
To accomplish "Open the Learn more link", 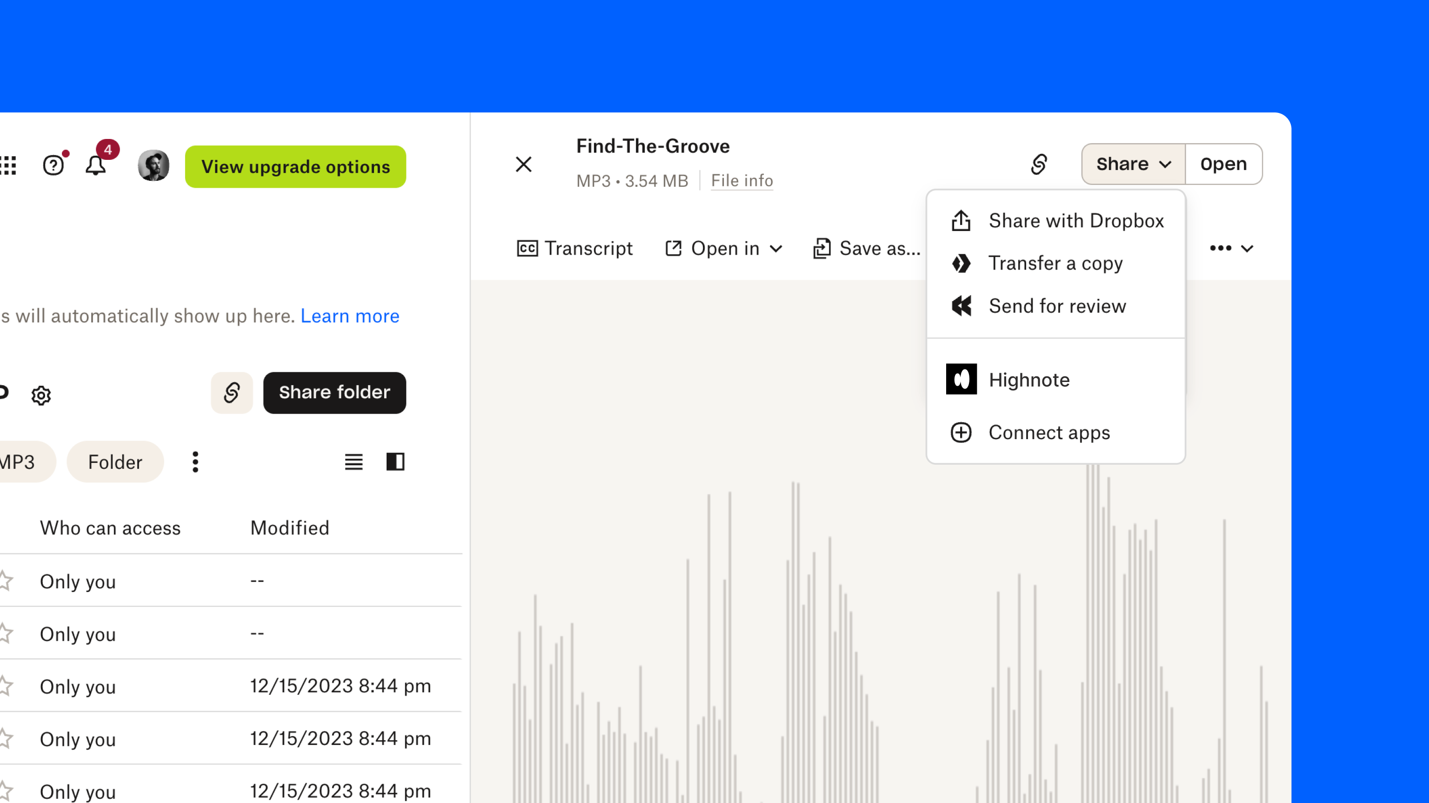I will tap(350, 316).
